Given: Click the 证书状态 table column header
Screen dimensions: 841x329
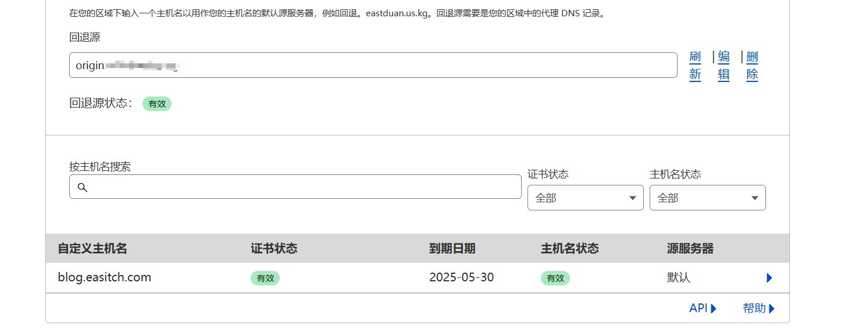Looking at the screenshot, I should point(274,249).
